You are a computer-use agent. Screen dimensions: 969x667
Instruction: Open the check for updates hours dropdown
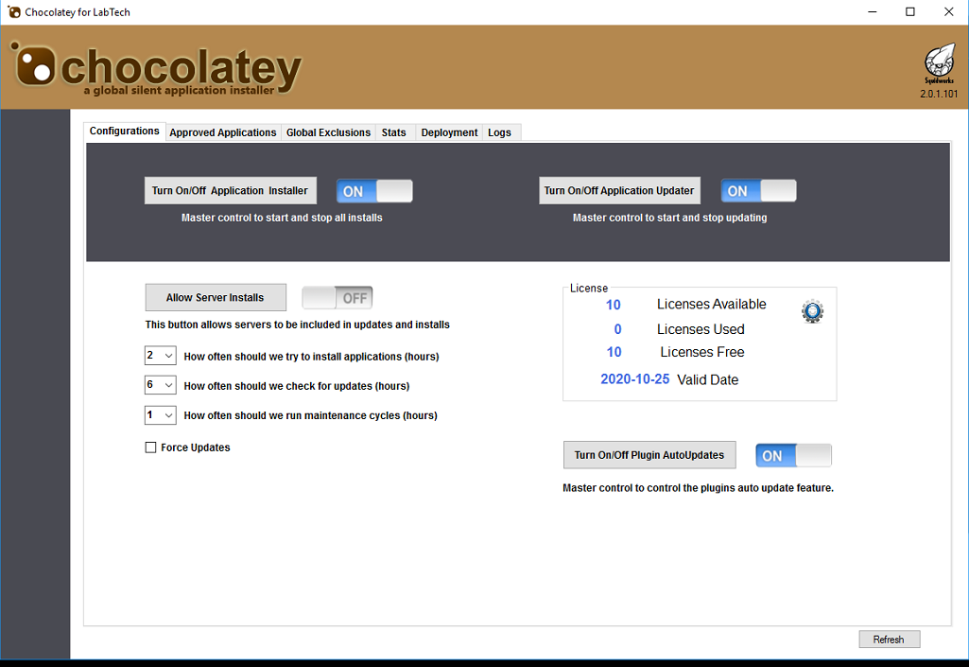click(161, 385)
